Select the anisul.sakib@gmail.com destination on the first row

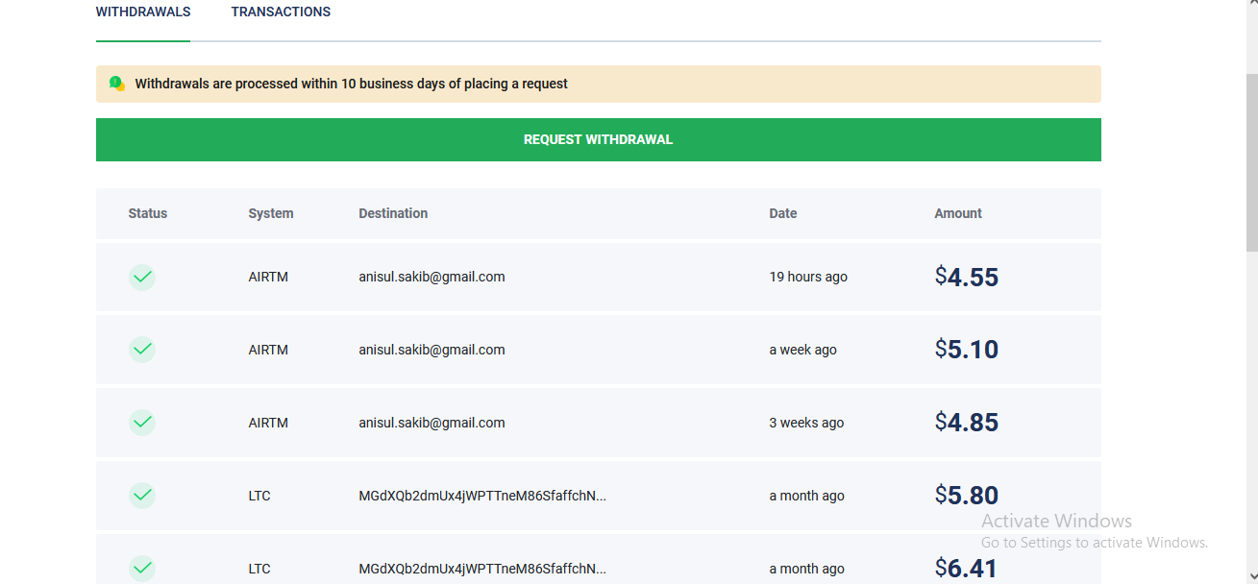432,277
